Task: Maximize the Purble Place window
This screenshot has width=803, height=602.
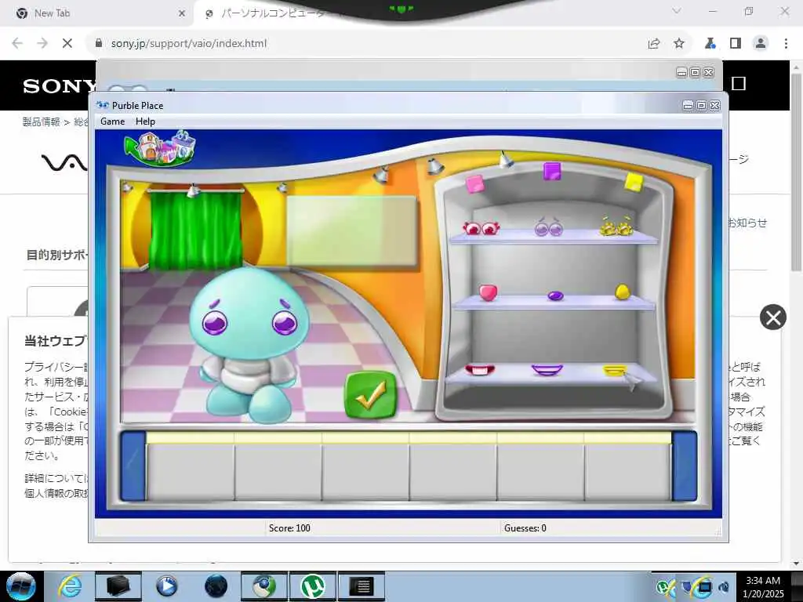Action: 701,106
